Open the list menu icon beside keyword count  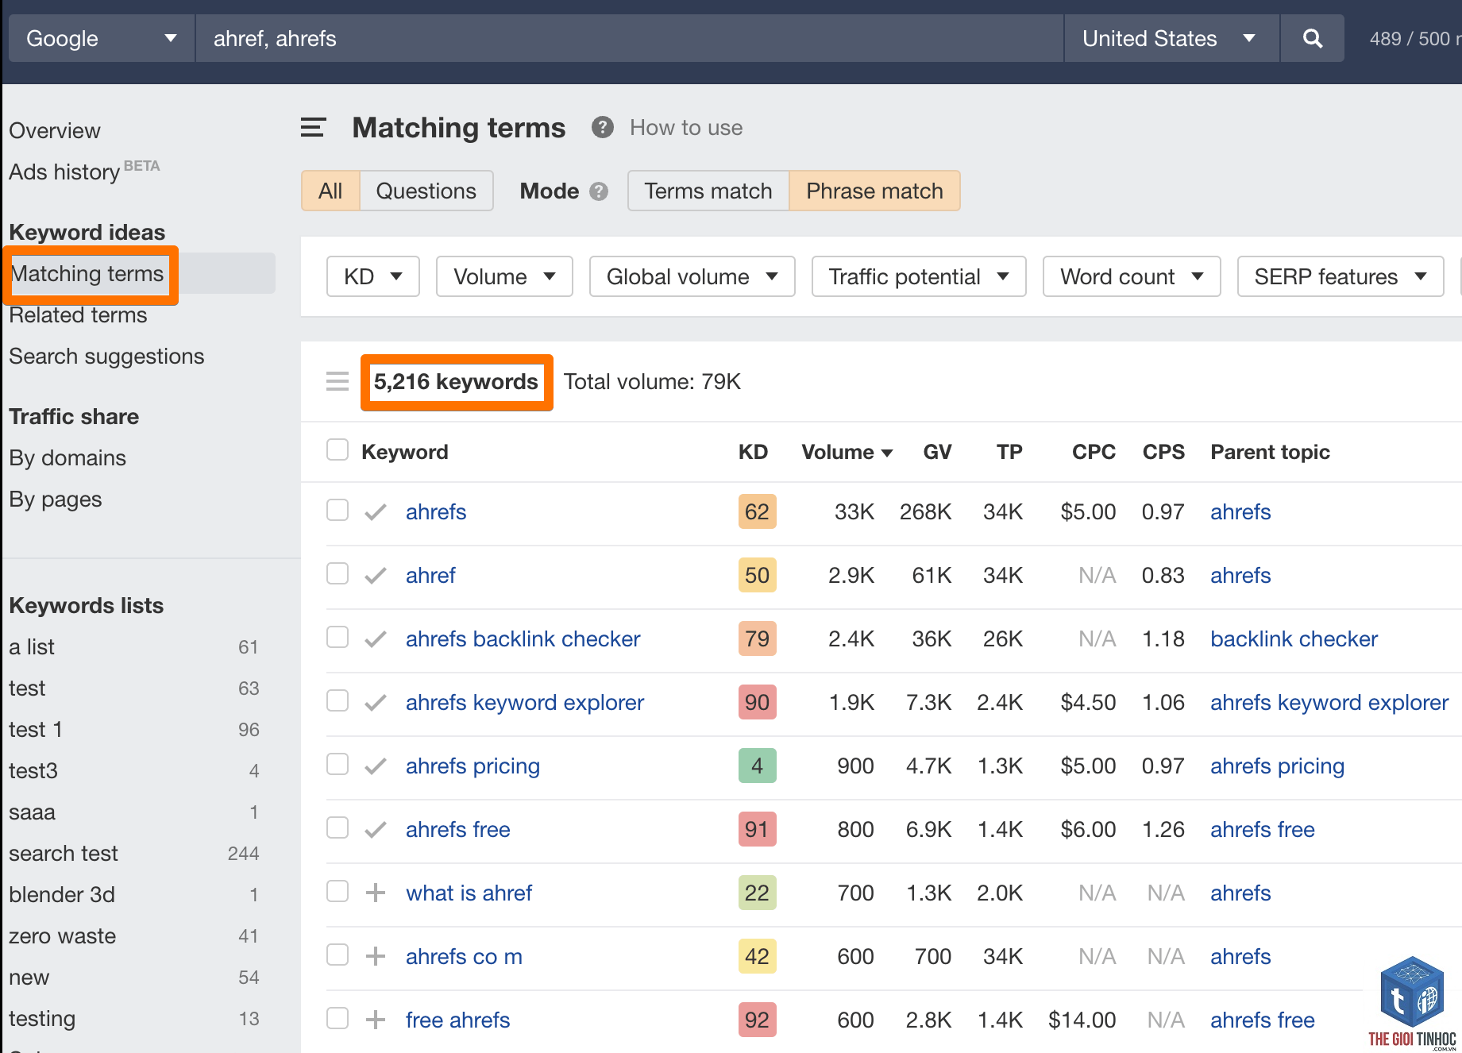point(338,381)
